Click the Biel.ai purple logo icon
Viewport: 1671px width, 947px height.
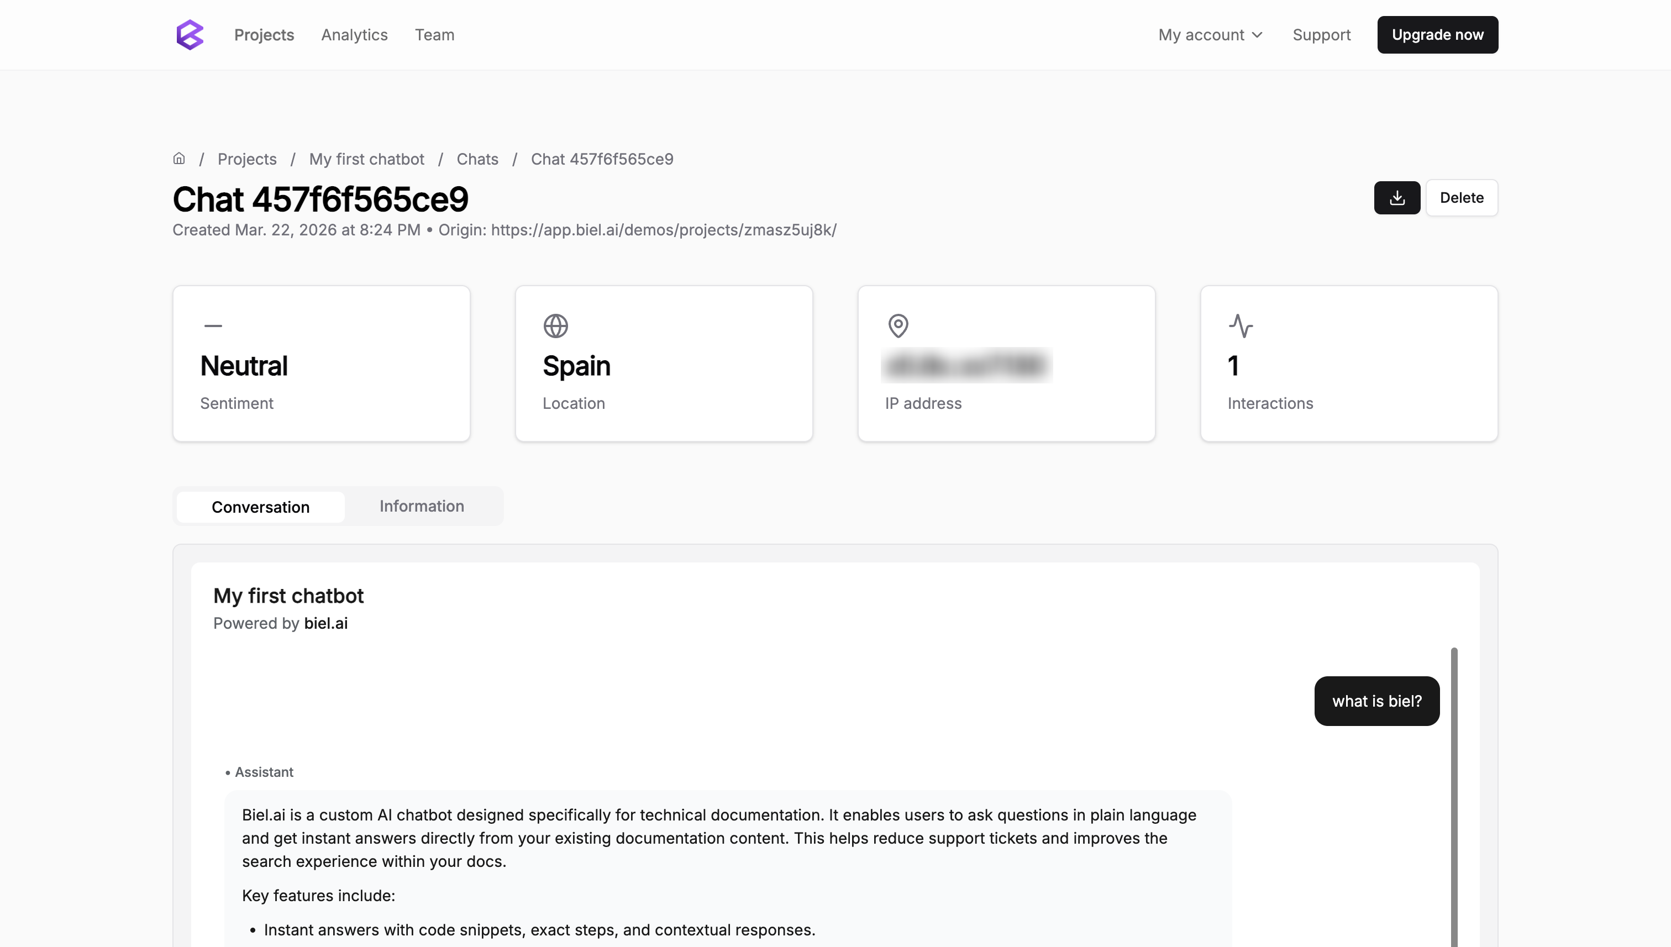[190, 34]
